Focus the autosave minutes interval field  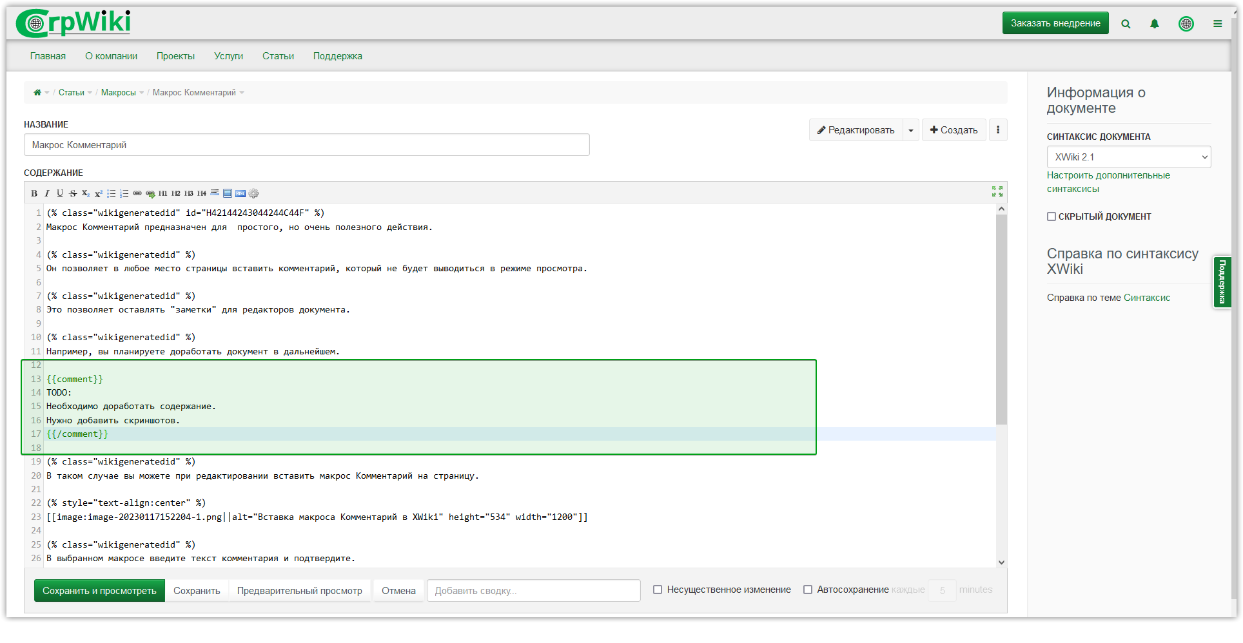[942, 590]
